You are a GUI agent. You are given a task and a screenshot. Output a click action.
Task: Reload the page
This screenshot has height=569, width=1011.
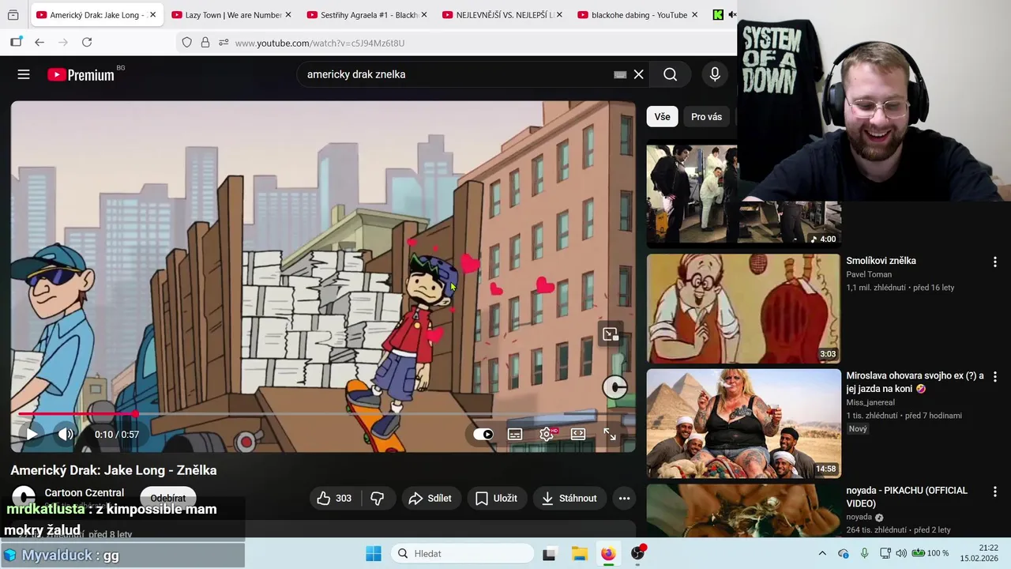(x=87, y=43)
